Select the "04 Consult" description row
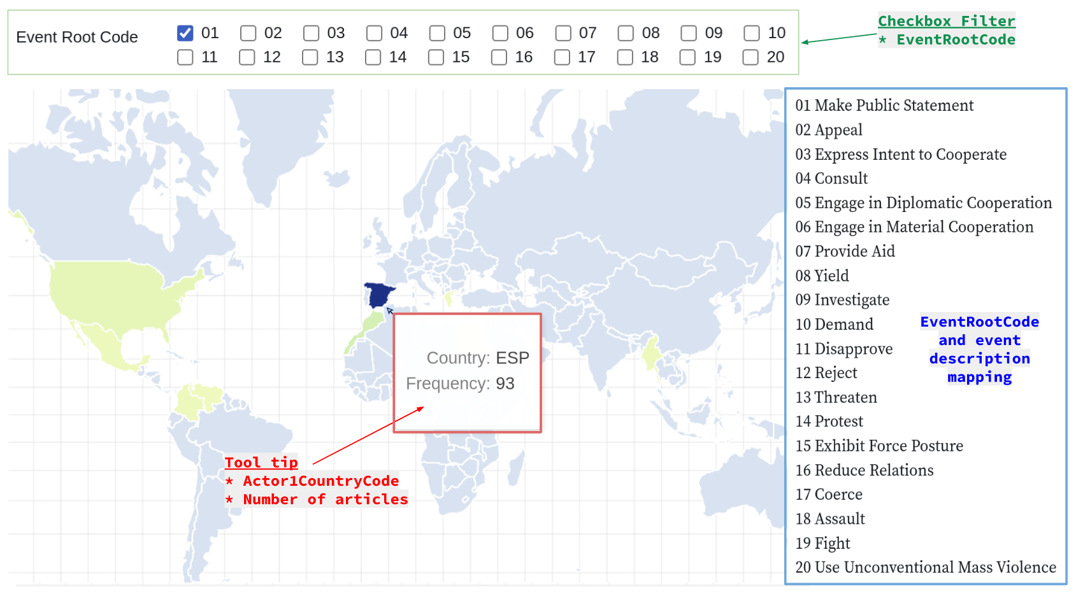Screen dimensions: 1076x594 point(831,178)
